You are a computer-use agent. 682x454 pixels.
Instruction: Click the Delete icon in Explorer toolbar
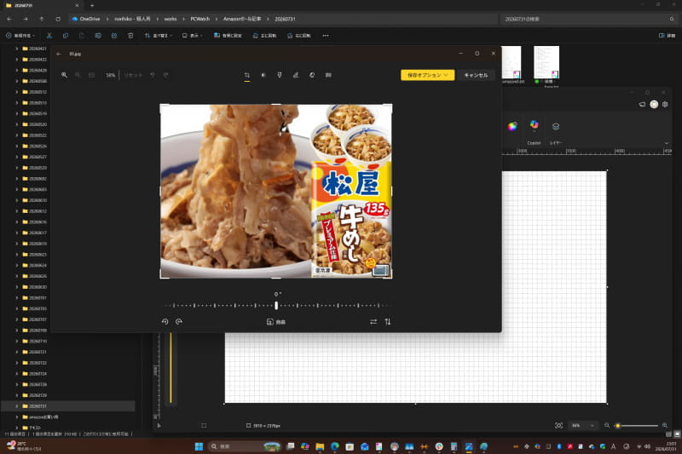tap(130, 36)
